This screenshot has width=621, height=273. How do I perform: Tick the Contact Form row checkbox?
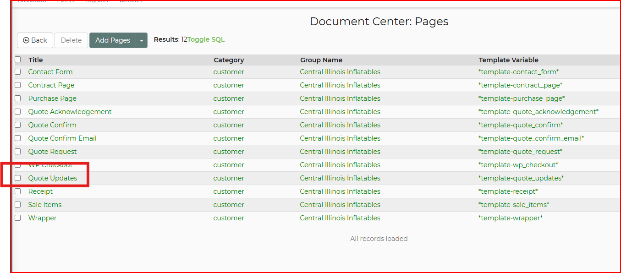click(18, 71)
